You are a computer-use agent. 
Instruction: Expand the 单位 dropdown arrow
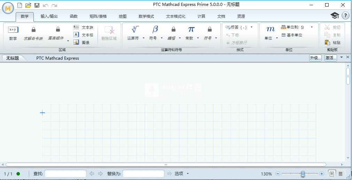pos(277,38)
